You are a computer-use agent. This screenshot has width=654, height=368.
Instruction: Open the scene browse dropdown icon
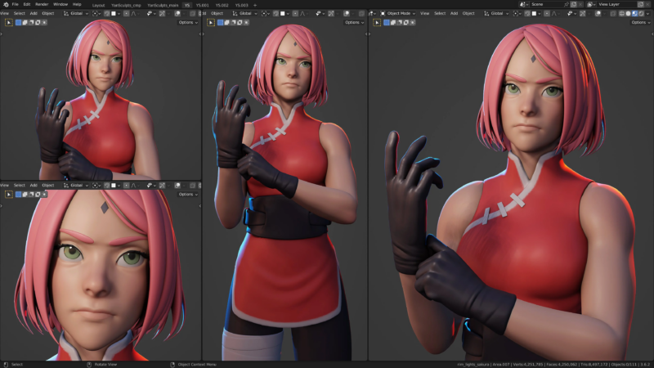524,4
